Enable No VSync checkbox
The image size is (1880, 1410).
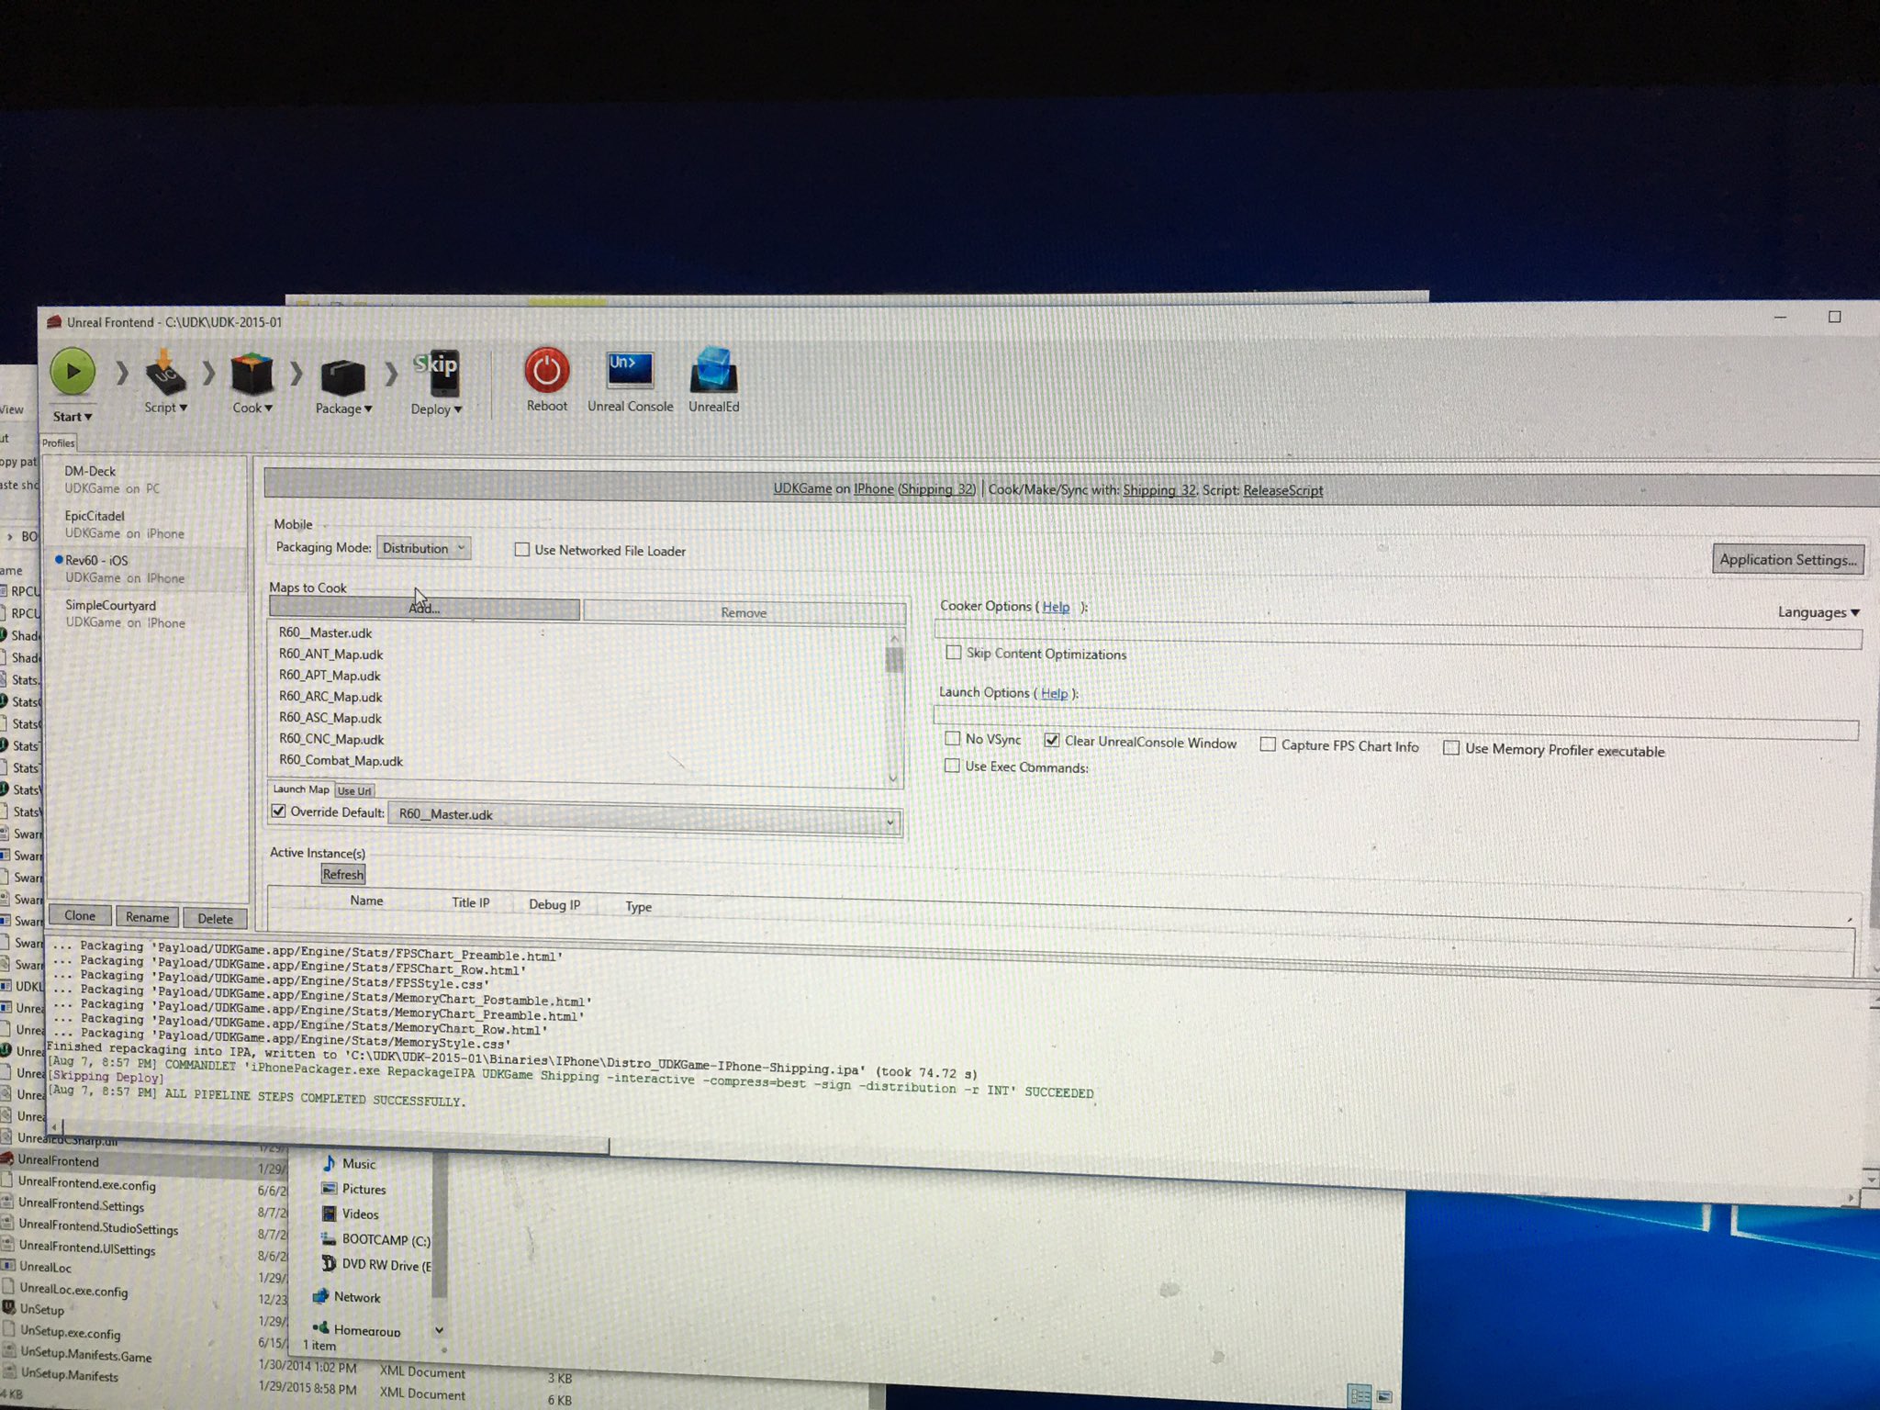pos(953,738)
